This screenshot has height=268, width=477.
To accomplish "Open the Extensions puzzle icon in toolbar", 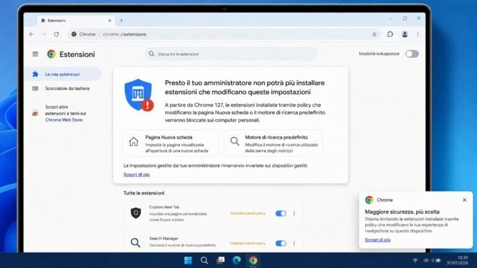I will pos(390,34).
